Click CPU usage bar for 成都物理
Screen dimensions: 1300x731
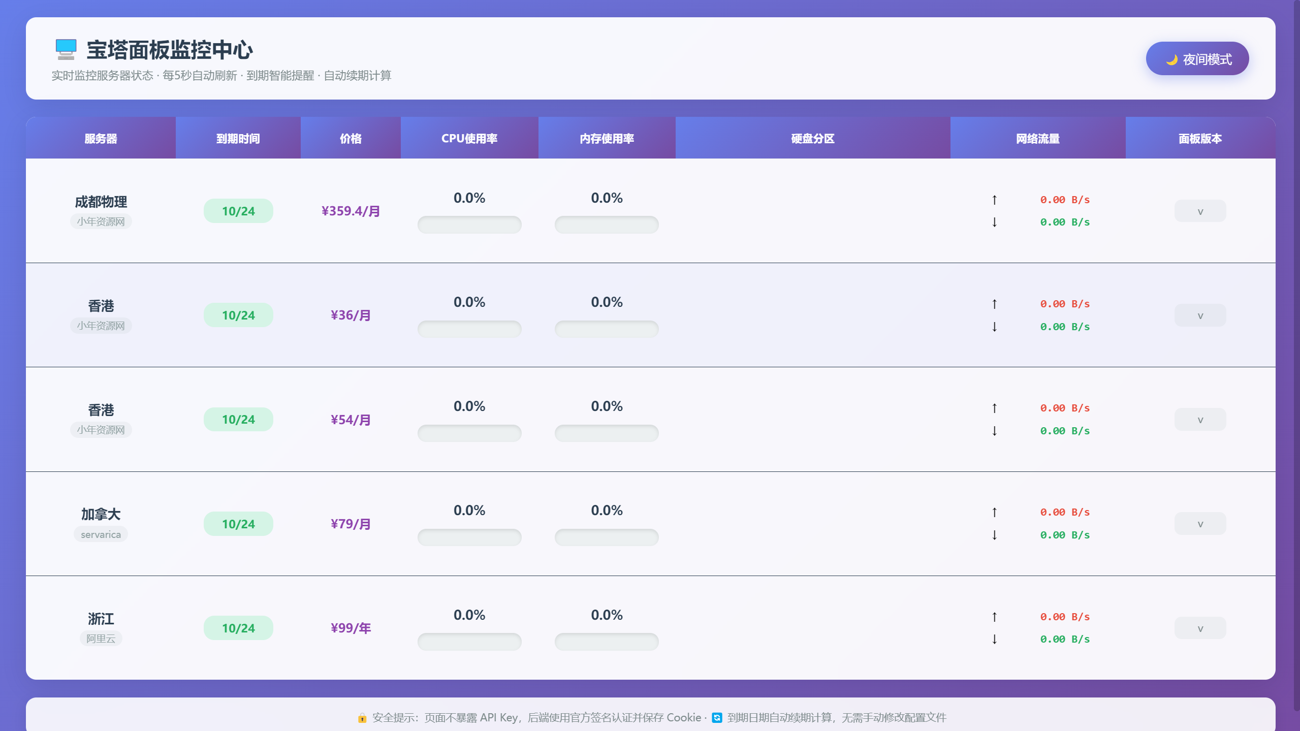click(x=469, y=225)
